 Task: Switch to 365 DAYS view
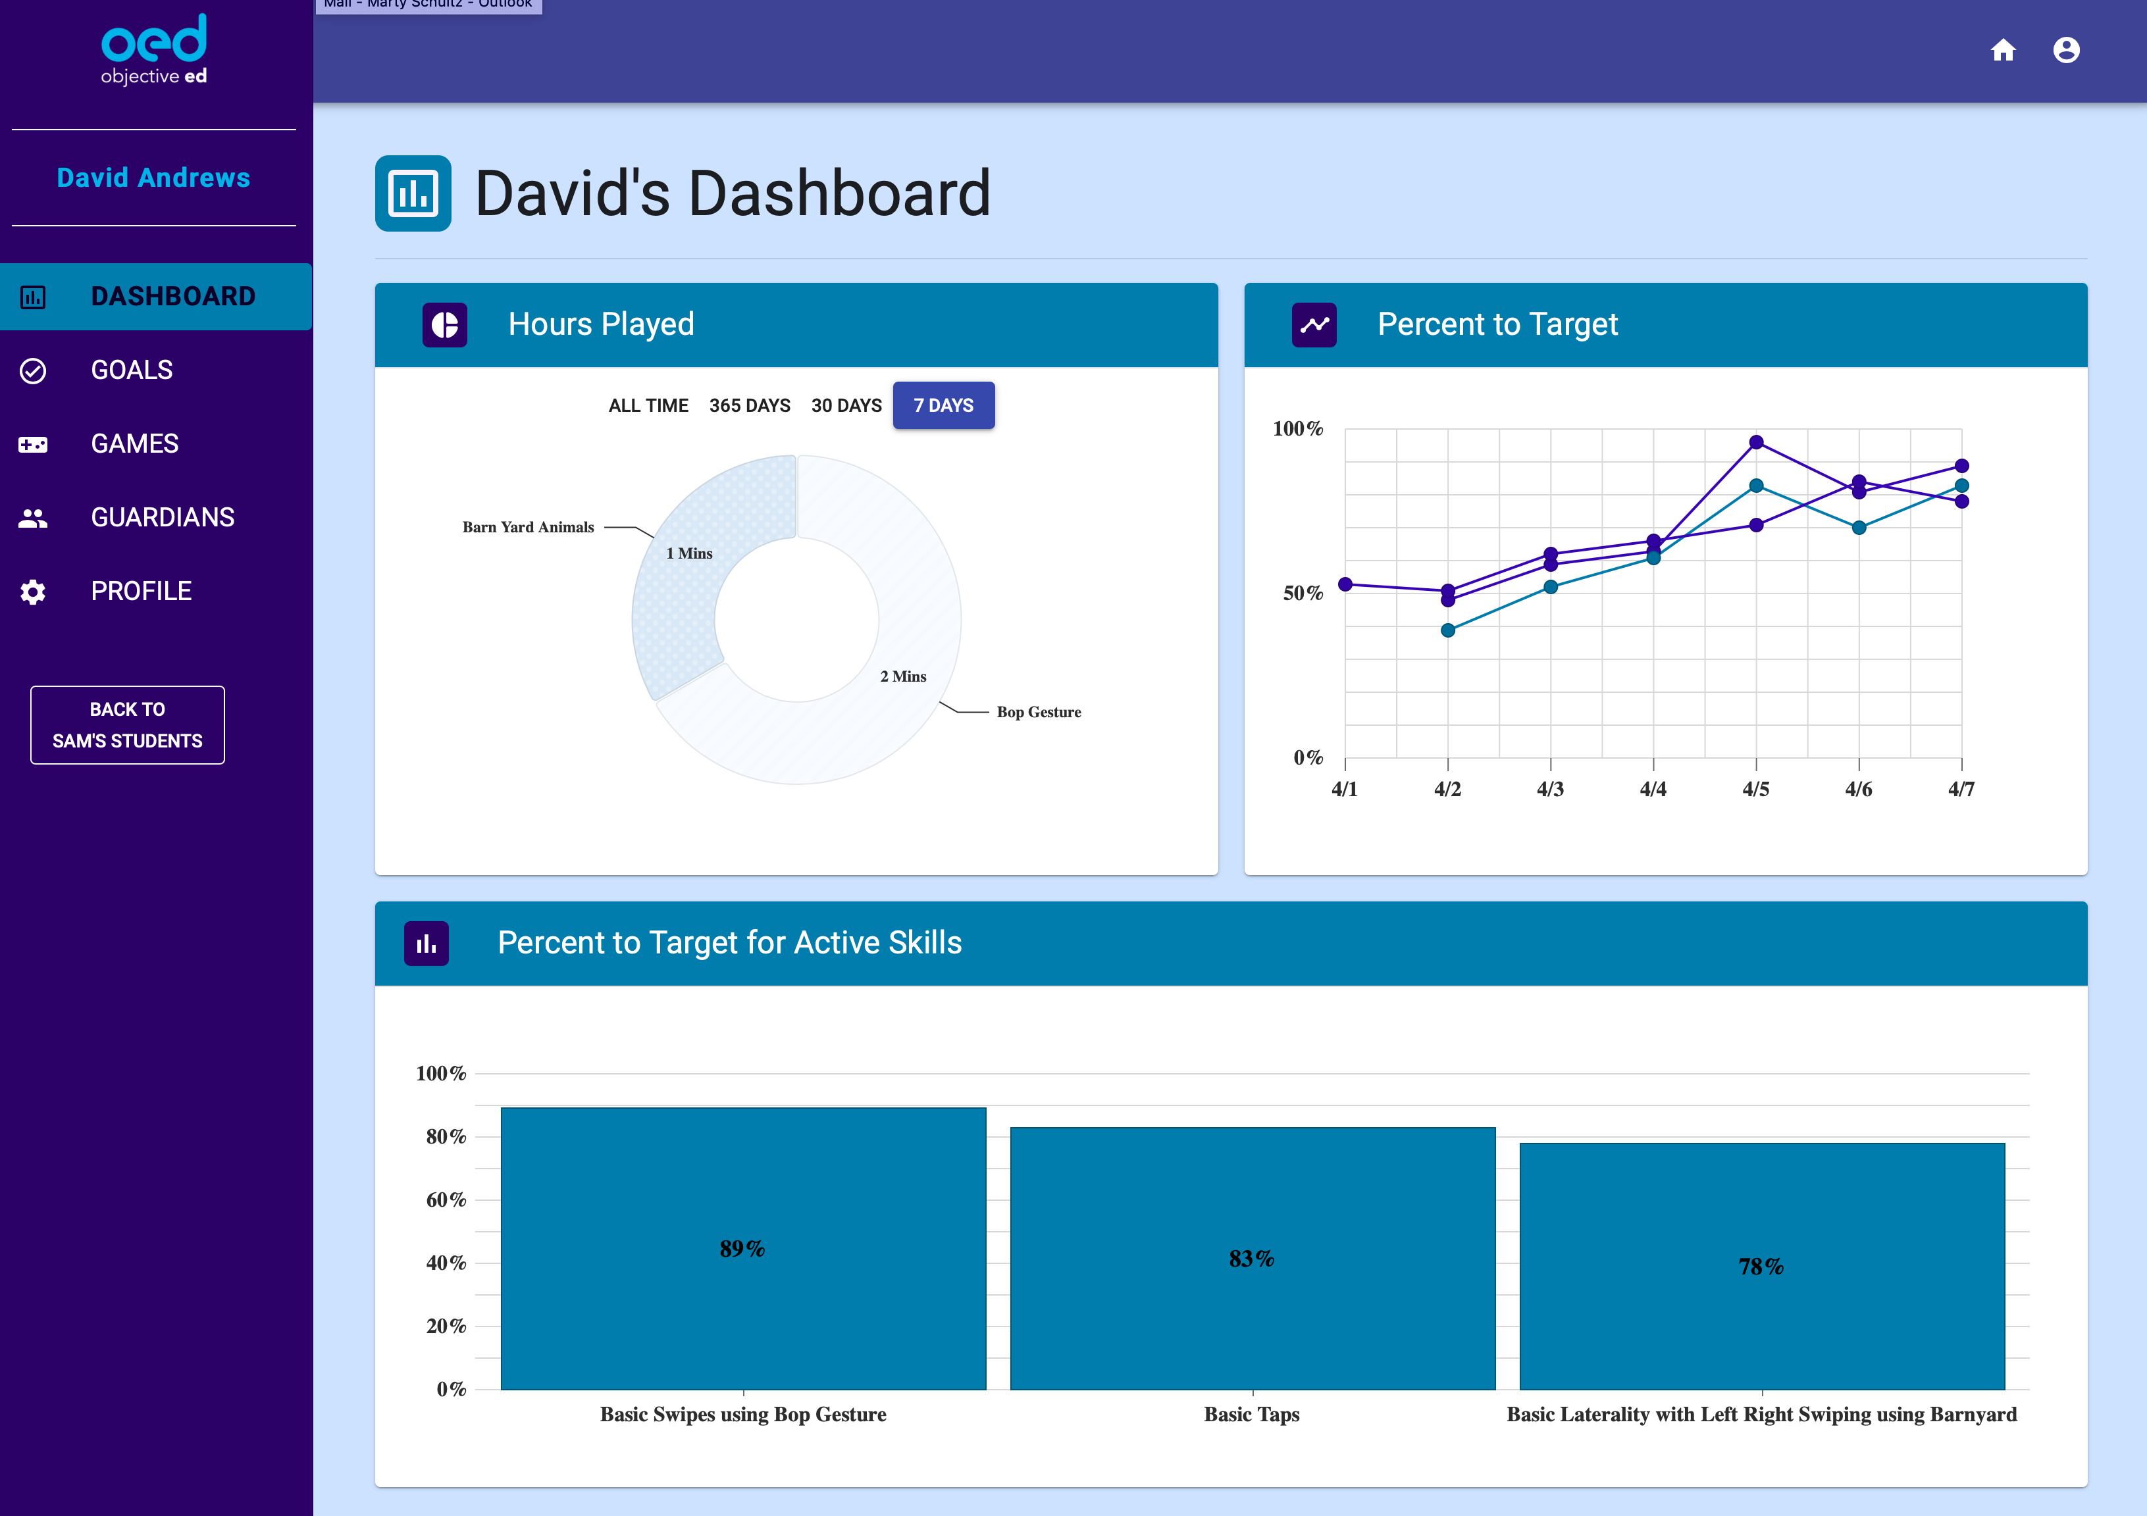[749, 405]
